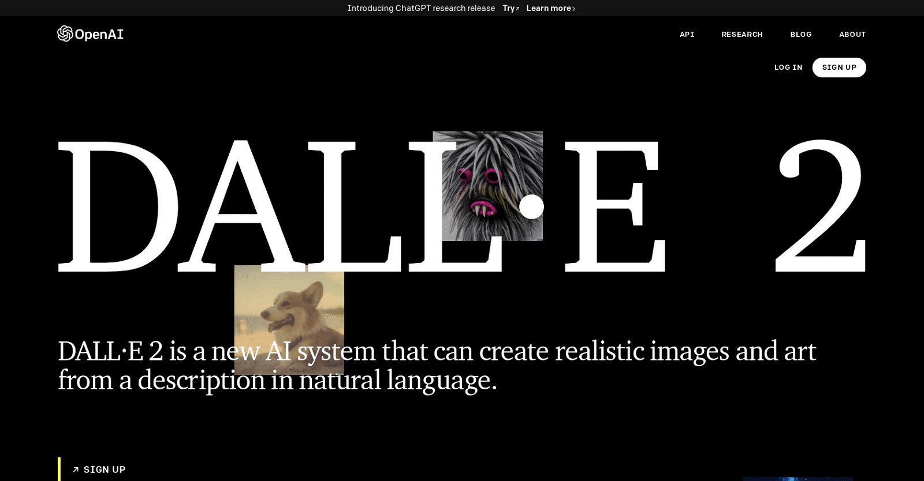Click the OpenAI wordmark text
Viewport: 924px width, 481px height.
click(x=99, y=35)
